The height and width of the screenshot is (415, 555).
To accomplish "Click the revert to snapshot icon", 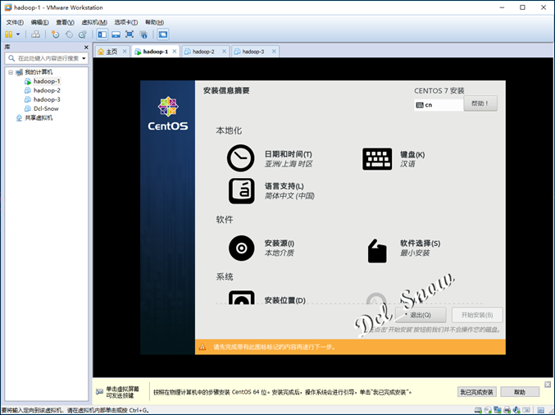I will pos(69,34).
